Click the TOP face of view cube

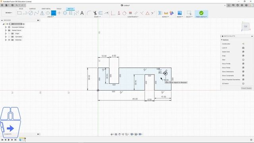pos(246,27)
